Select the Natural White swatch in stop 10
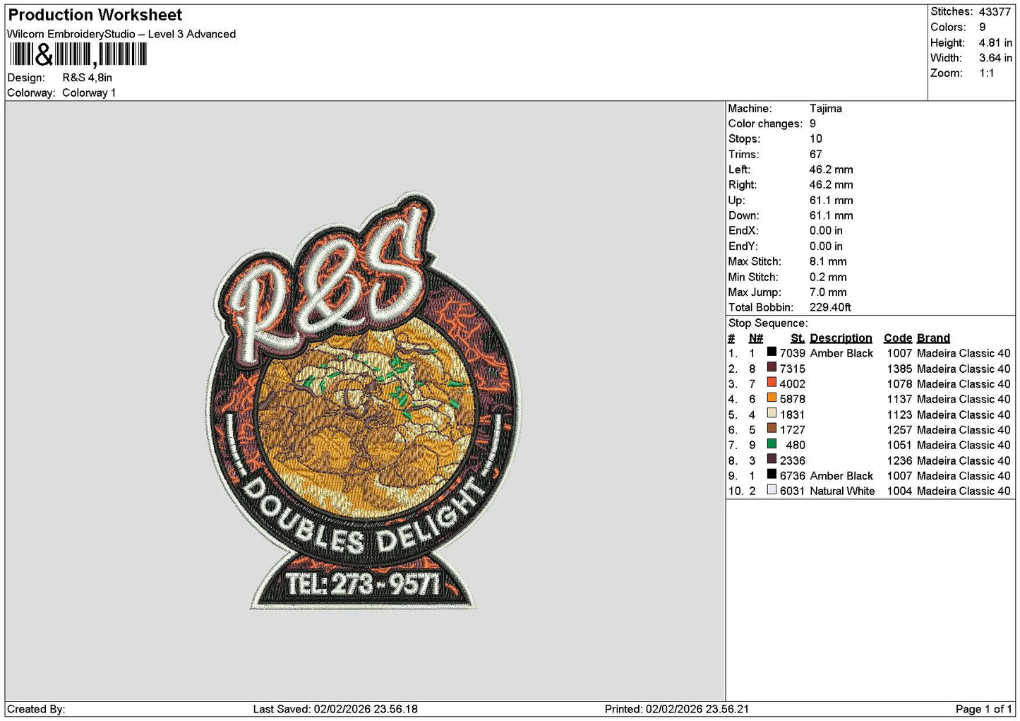The height and width of the screenshot is (721, 1020). pyautogui.click(x=772, y=489)
